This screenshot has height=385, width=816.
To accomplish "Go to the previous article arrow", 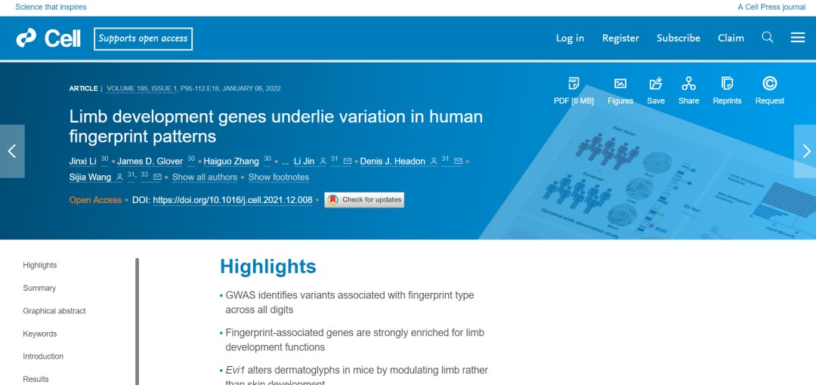I will click(12, 151).
